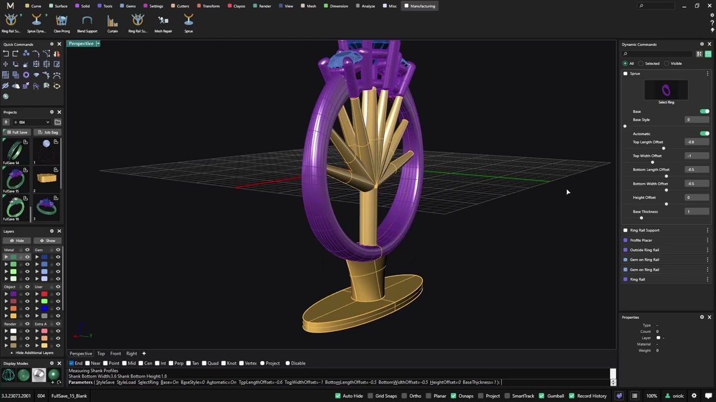
Task: Switch to the Top viewport tab
Action: (x=101, y=353)
